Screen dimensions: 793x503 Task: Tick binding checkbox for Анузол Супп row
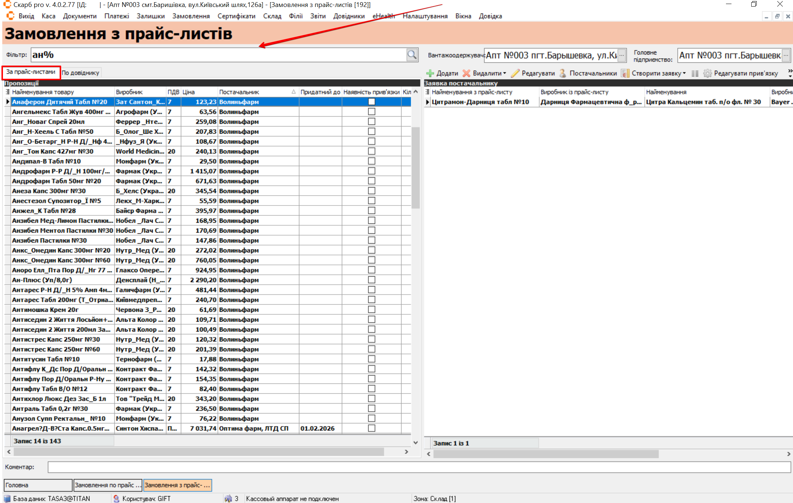click(371, 418)
